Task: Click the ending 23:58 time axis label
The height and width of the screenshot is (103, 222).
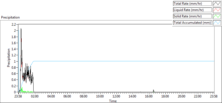Action: (214, 97)
